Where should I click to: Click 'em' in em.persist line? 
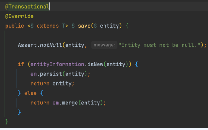coord(34,74)
